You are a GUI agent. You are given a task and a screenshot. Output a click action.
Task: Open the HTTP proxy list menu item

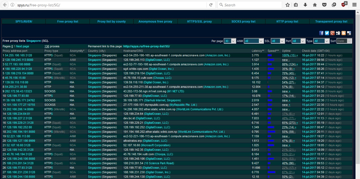(287, 21)
